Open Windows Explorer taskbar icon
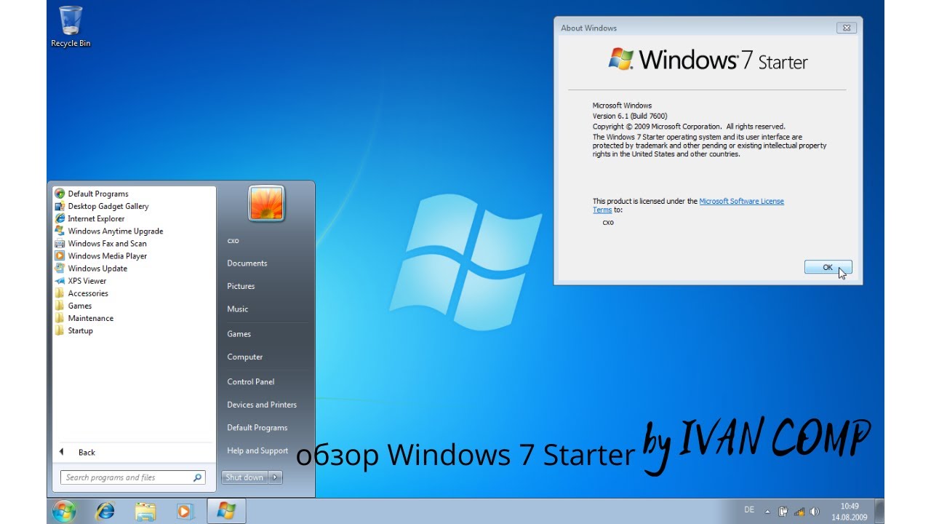The width and height of the screenshot is (931, 524). click(145, 512)
